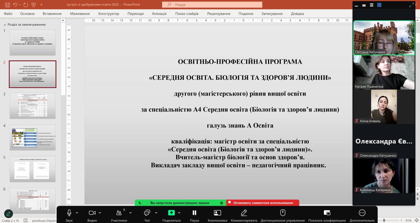The image size is (420, 223).
Task: Select slide 6 thumbnail
Action: click(32, 200)
